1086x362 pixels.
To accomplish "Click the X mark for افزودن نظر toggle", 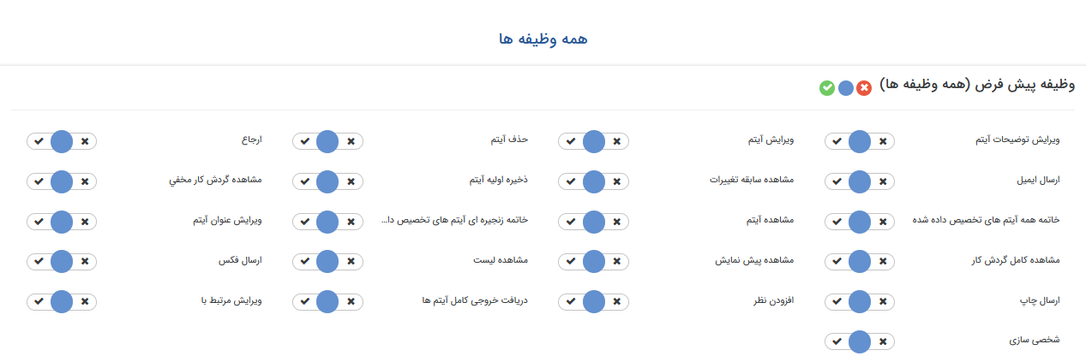I will pos(617,301).
